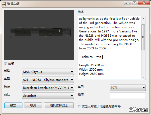The image size is (151, 115).
Task: Close the 选择车辆 dialog window
Action: [x=144, y=3]
